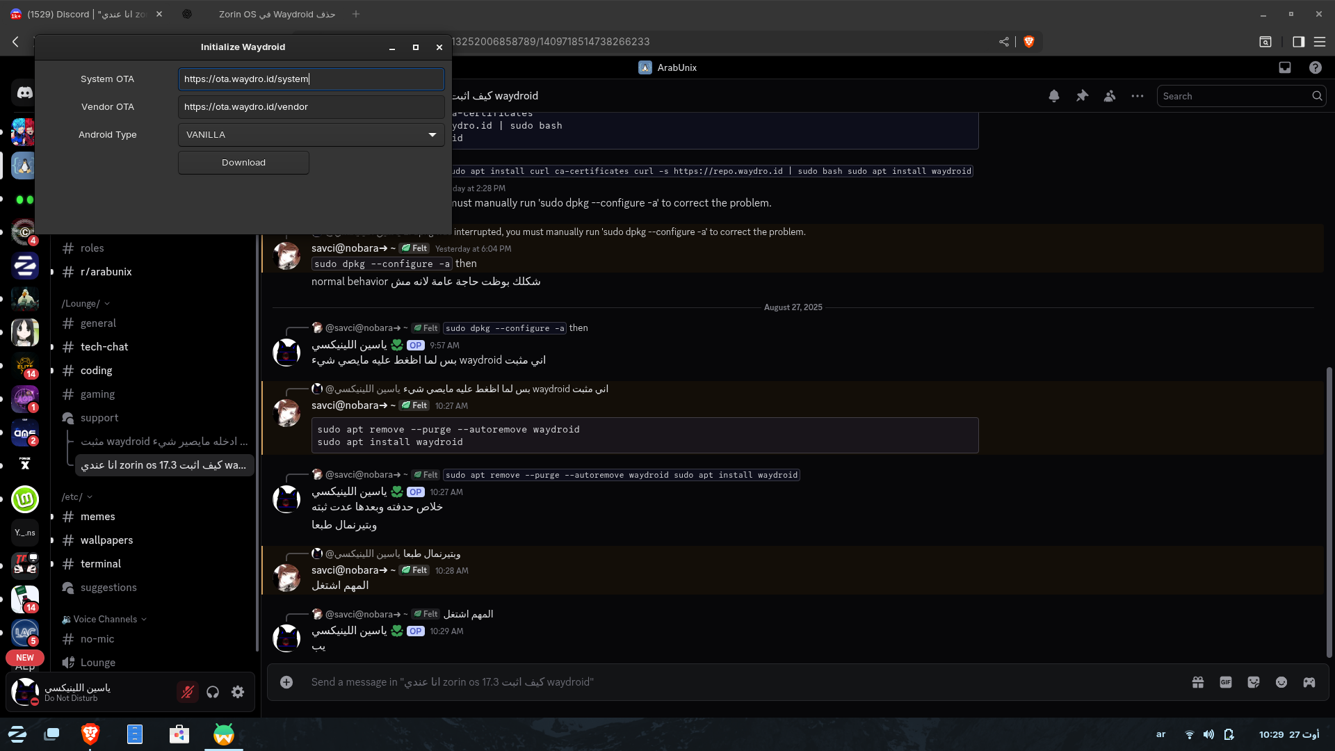Unmute the microphone in user panel
The width and height of the screenshot is (1335, 751).
tap(188, 692)
